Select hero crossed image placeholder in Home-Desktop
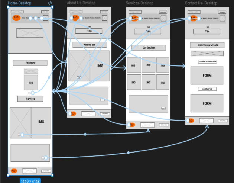Image resolution: width=234 pixels, height=183 pixels. pos(30,33)
